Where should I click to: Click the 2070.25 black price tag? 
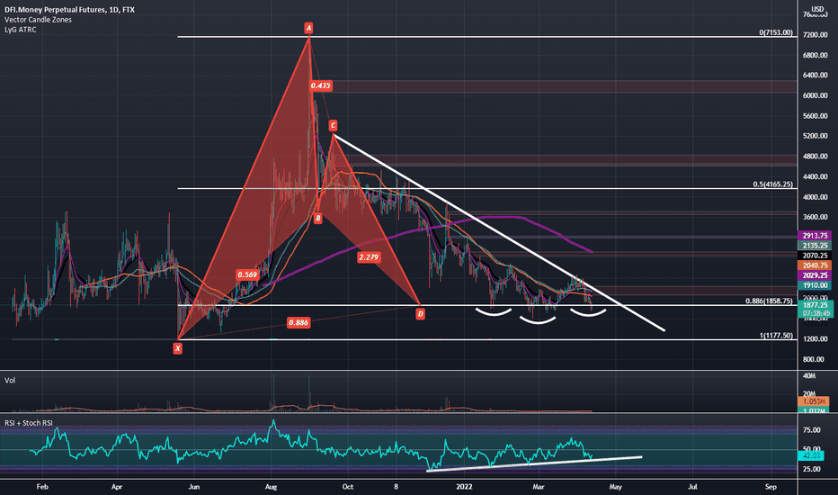(x=815, y=256)
